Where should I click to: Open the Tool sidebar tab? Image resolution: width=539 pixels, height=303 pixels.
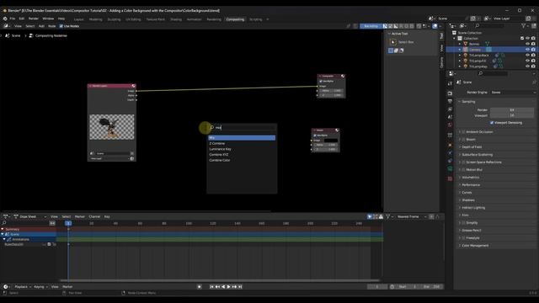coord(441,35)
